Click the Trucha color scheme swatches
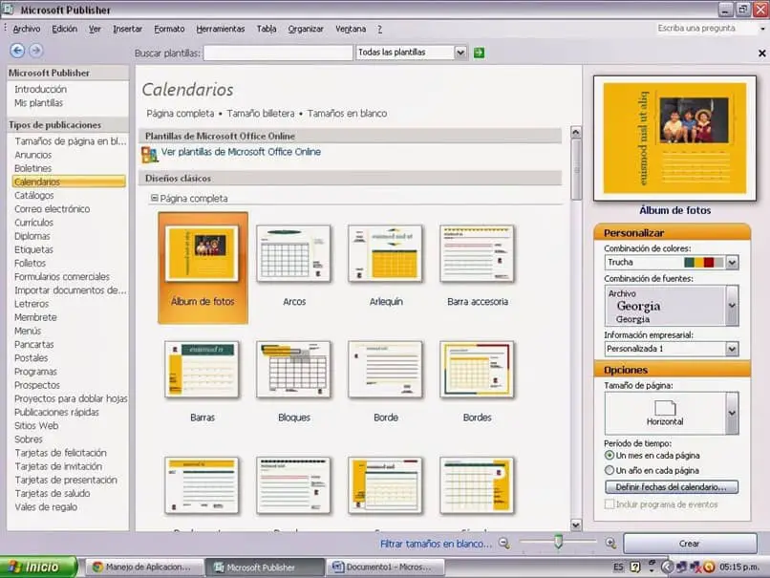The height and width of the screenshot is (578, 770). (704, 262)
